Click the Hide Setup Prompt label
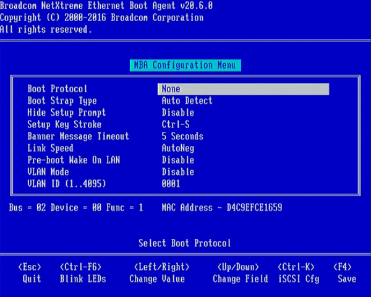 click(67, 113)
